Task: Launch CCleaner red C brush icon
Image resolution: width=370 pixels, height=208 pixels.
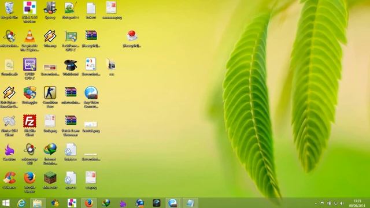Action: tap(9, 180)
